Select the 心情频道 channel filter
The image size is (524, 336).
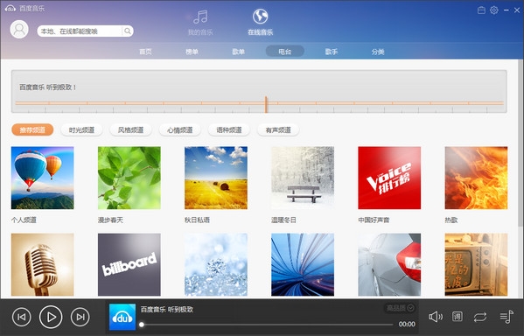point(180,129)
